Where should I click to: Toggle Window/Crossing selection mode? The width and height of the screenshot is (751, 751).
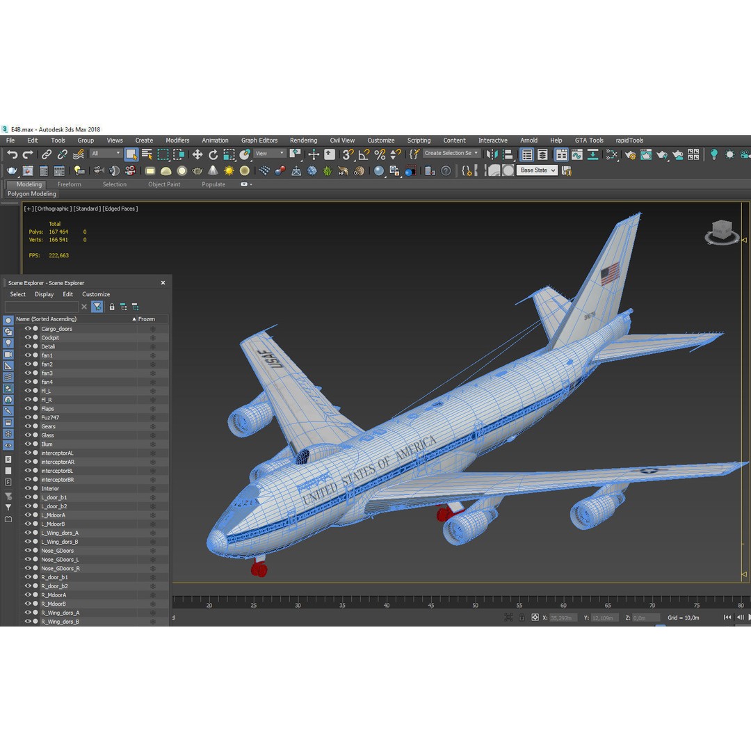(179, 154)
